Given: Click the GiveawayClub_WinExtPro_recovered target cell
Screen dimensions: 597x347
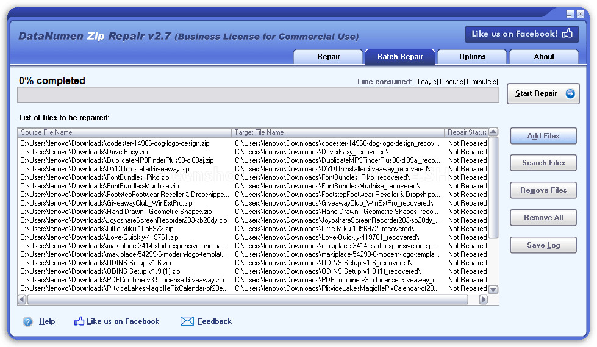Looking at the screenshot, I should (x=334, y=204).
